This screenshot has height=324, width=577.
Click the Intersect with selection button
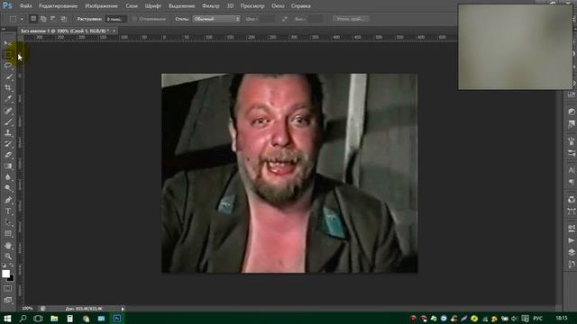coord(64,18)
